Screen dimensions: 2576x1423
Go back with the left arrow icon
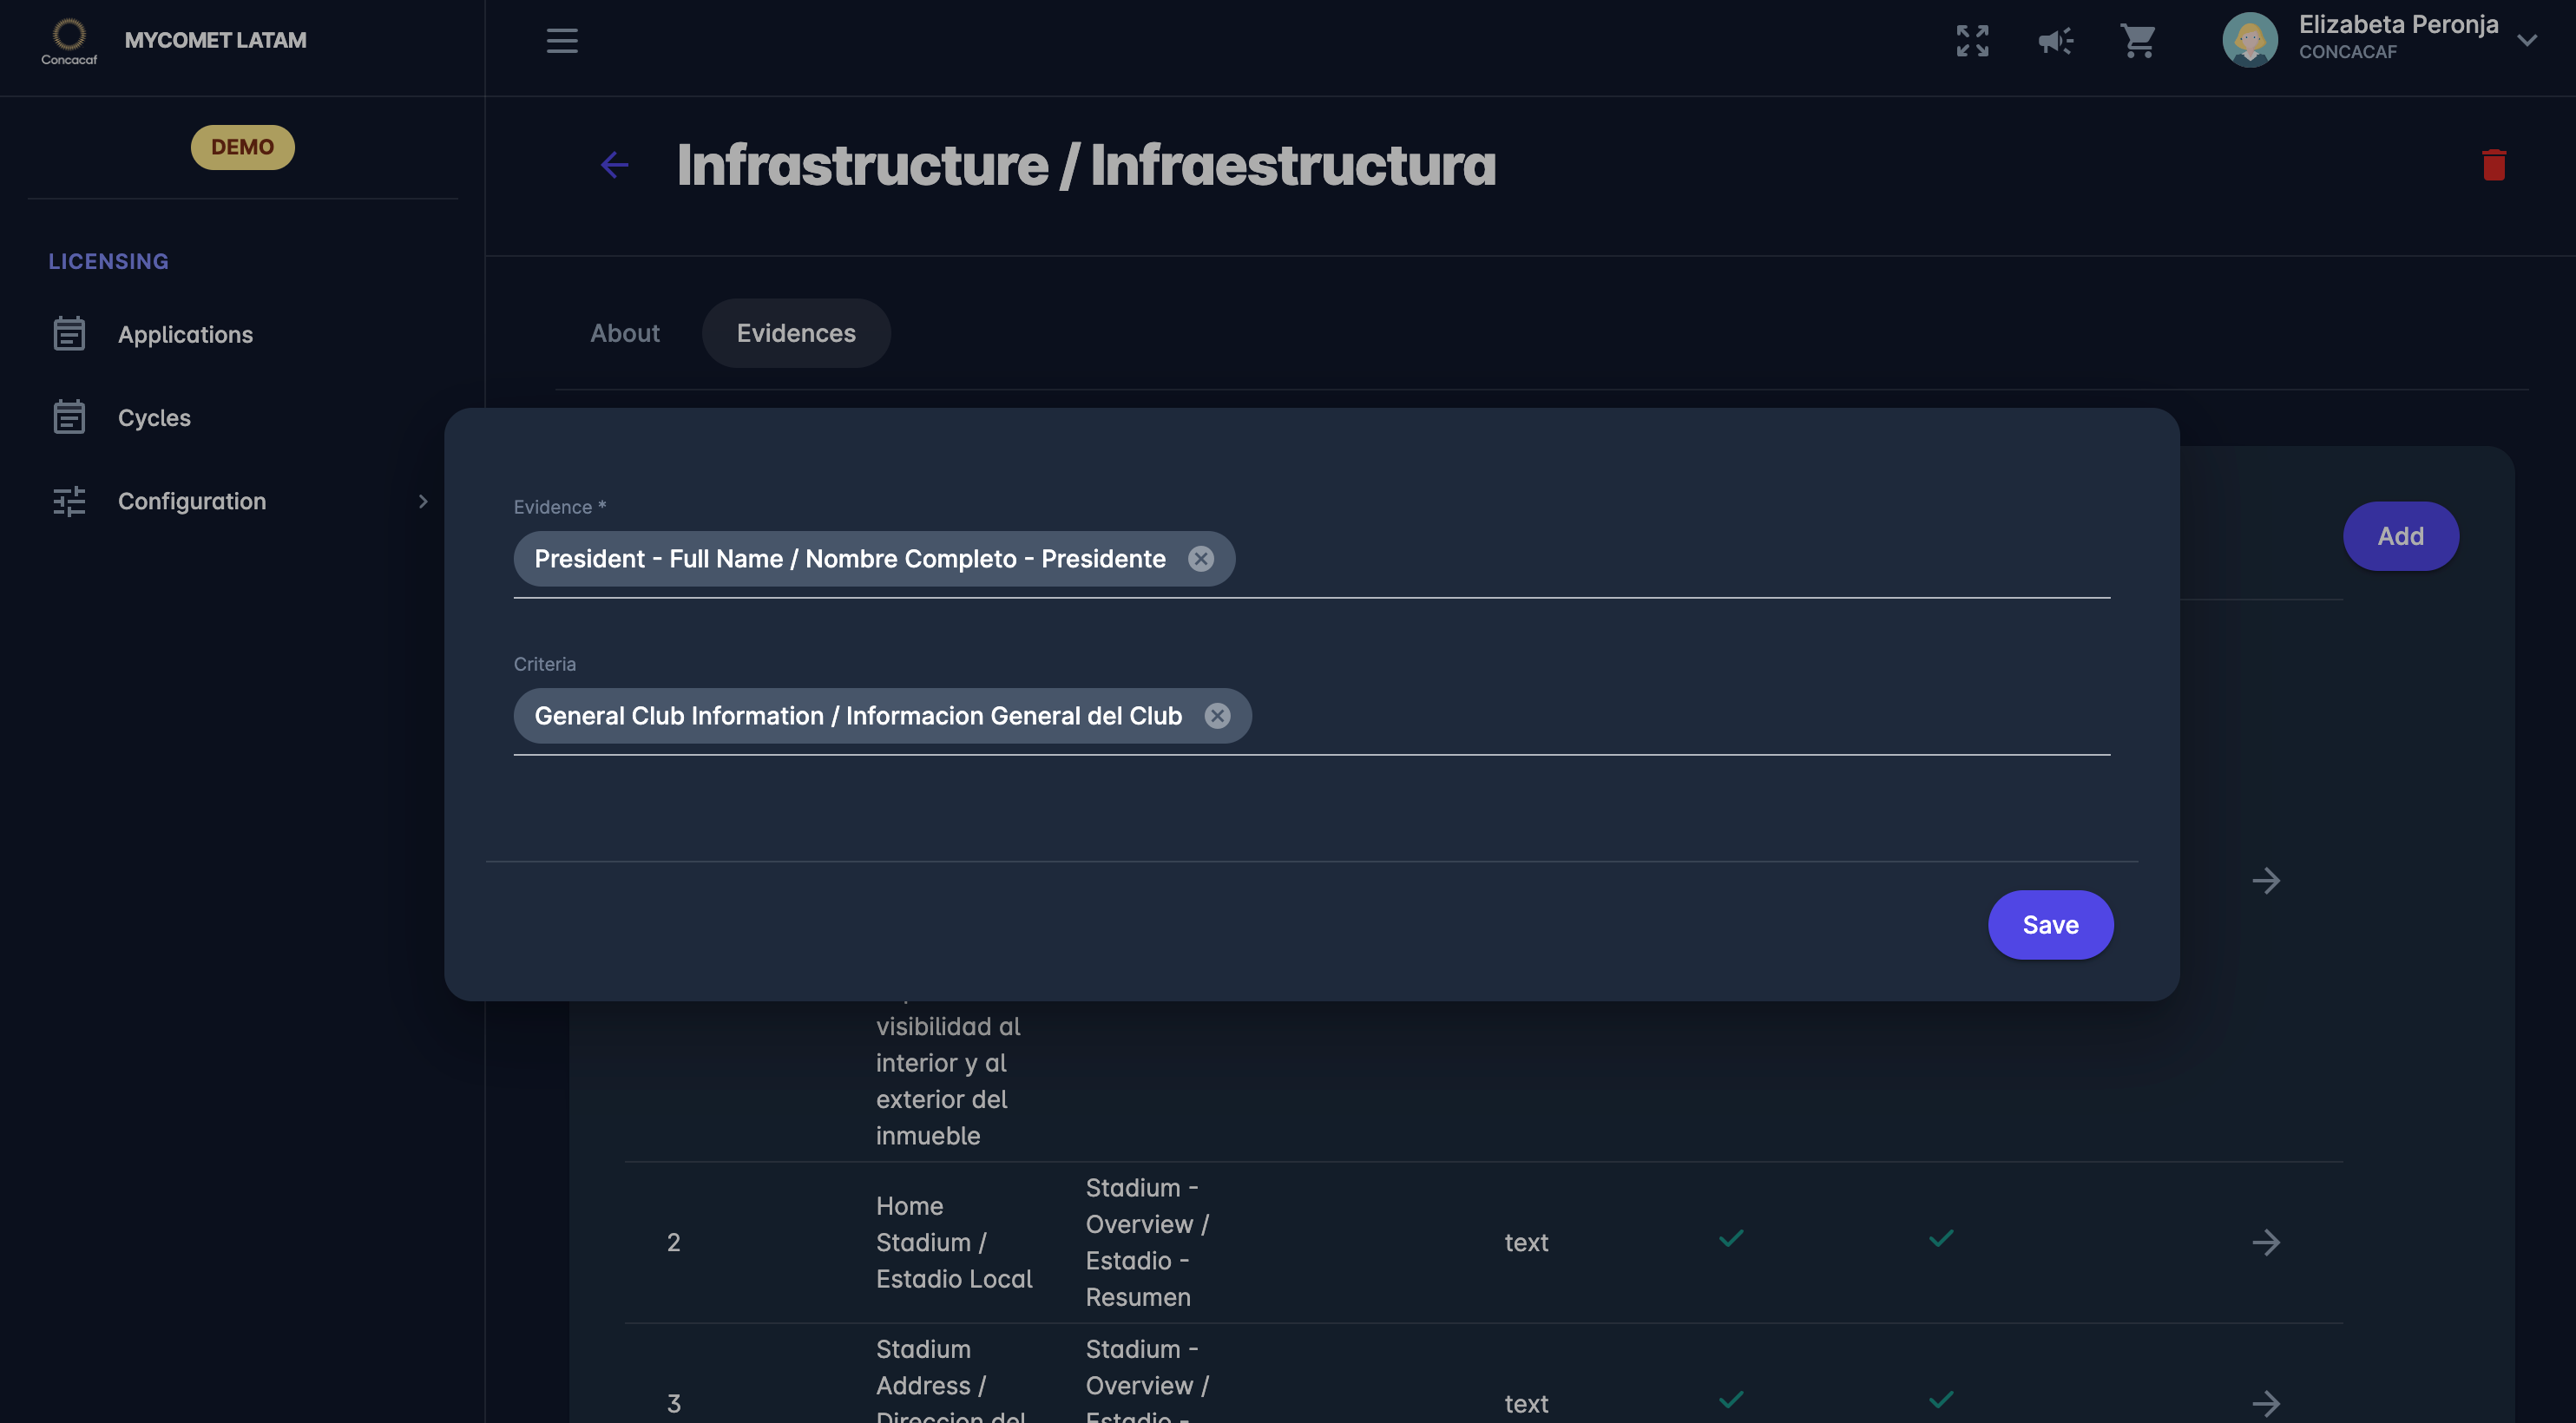pyautogui.click(x=614, y=165)
